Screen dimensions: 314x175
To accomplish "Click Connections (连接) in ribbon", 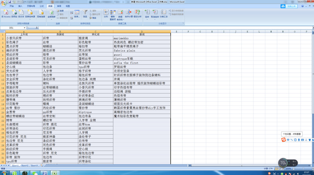I will pos(60,11).
